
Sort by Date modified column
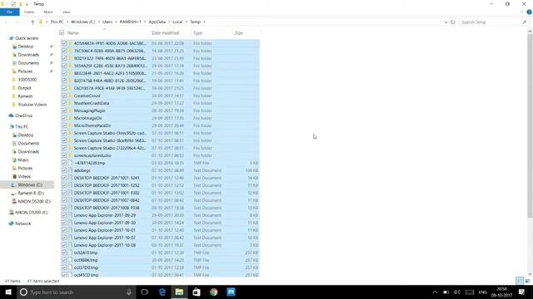tap(165, 33)
